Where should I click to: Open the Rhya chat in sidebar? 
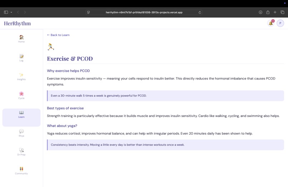click(21, 133)
